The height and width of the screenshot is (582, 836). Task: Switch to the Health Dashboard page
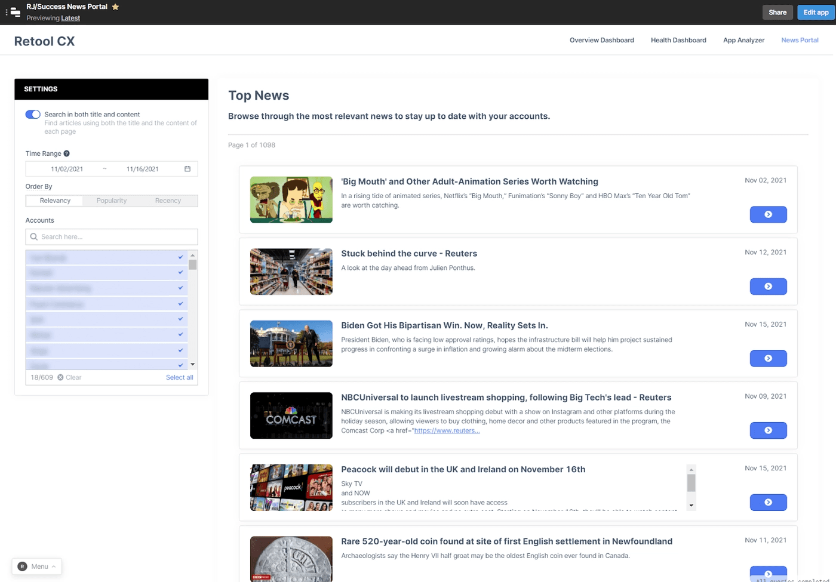click(x=678, y=40)
